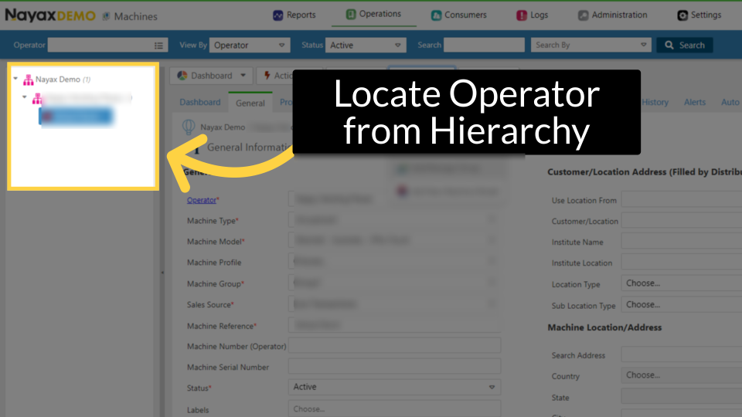Click the Customer/Location field
742x417 pixels.
tap(682, 220)
